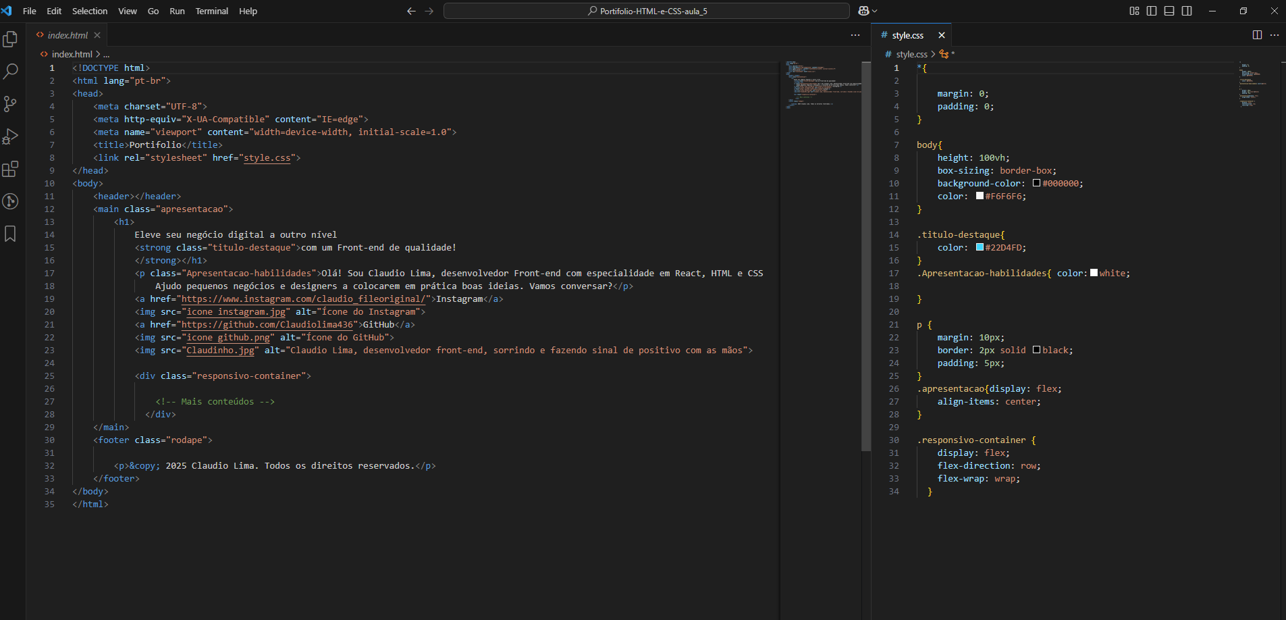The width and height of the screenshot is (1286, 620).
Task: Open the #F6F6F6 color swatch
Action: (x=980, y=196)
